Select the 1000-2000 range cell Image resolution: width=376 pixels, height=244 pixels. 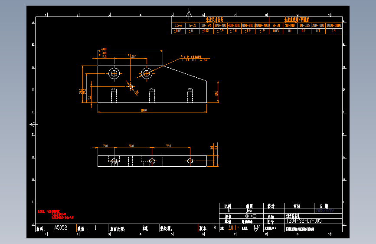tap(248, 26)
